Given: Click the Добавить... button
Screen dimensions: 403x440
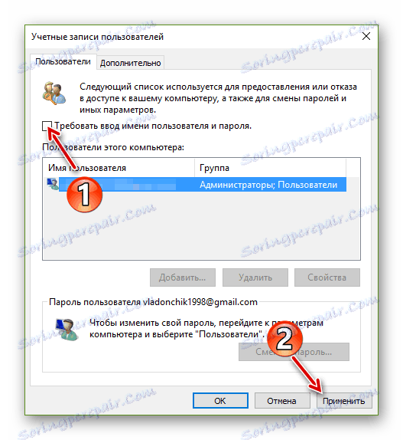Looking at the screenshot, I should pos(183,277).
